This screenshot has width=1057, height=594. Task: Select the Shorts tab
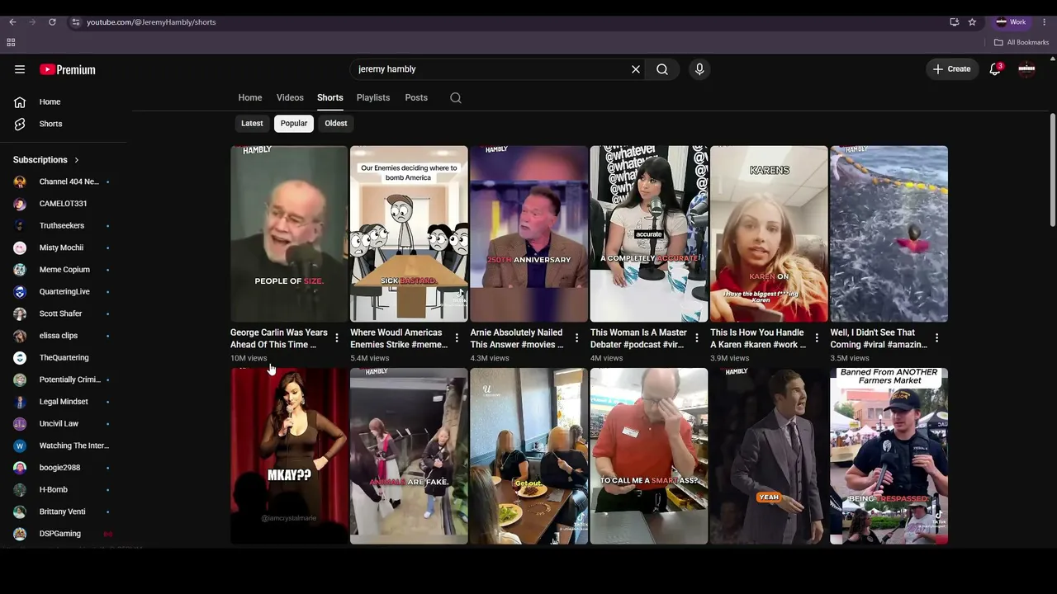point(330,97)
